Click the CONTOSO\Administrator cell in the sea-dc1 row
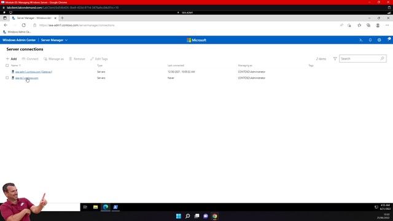Image resolution: width=393 pixels, height=221 pixels. (252, 78)
